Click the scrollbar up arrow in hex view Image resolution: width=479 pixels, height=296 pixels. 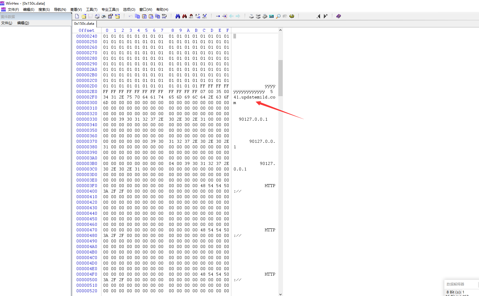pos(280,30)
